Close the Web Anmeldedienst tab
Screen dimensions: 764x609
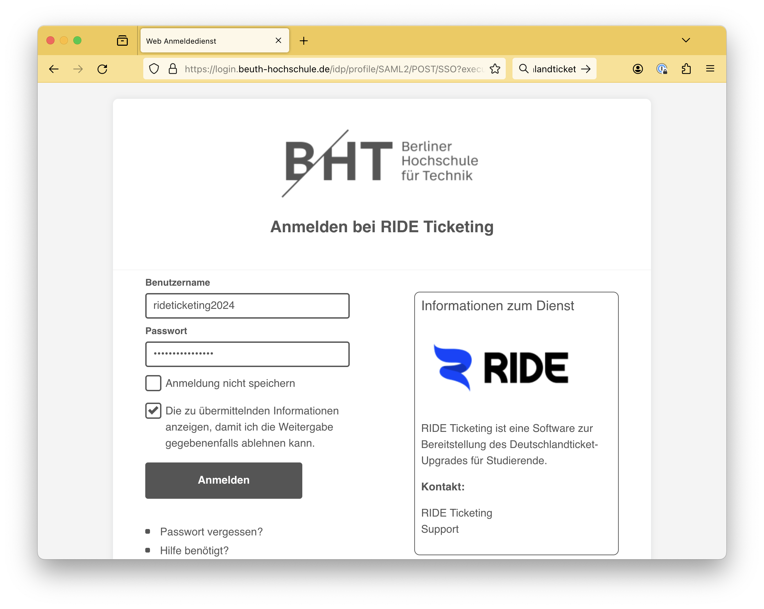coord(278,40)
